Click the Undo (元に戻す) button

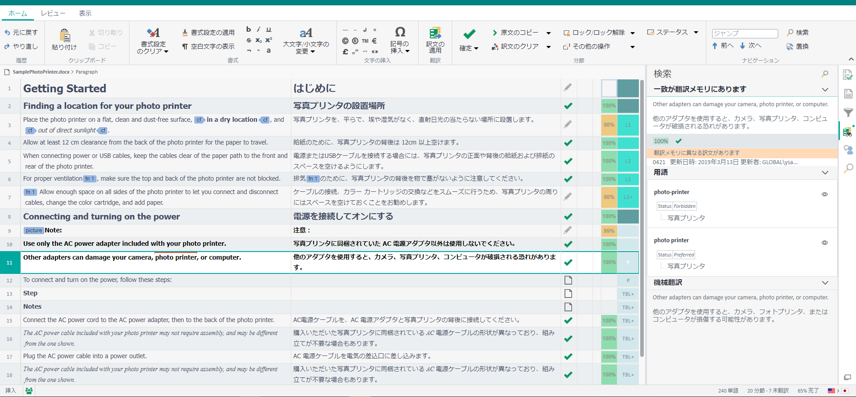[x=21, y=33]
